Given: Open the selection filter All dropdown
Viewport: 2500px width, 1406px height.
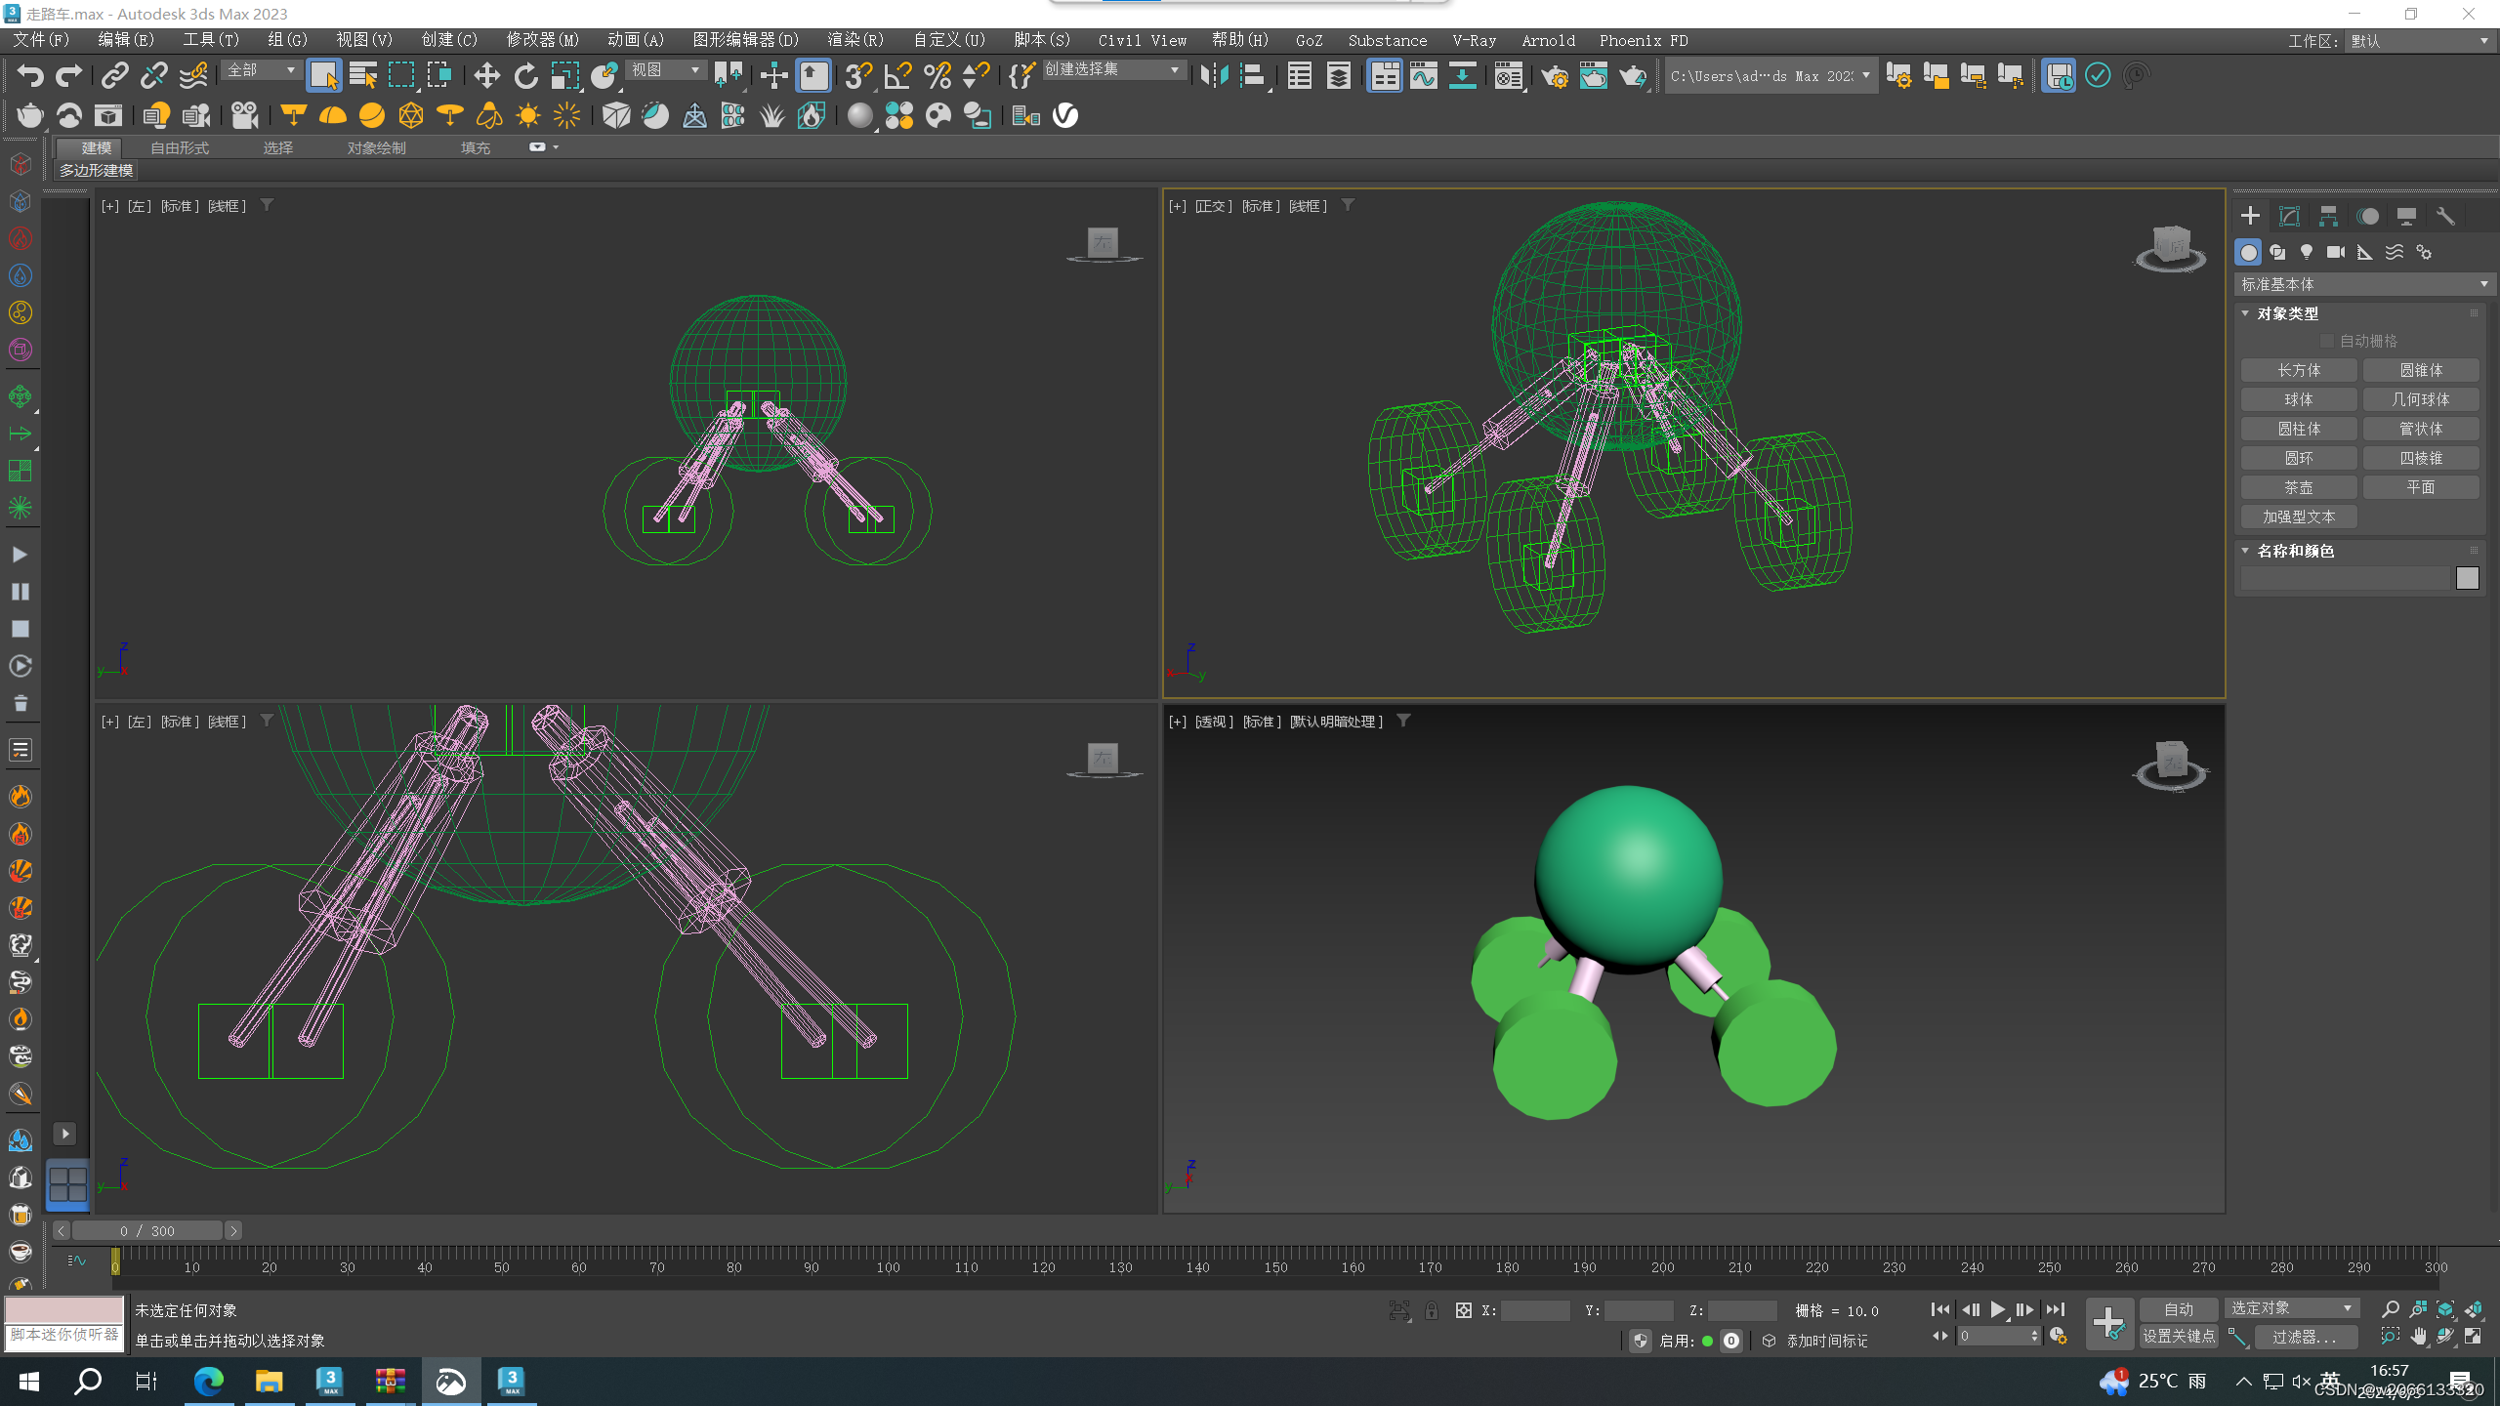Looking at the screenshot, I should pos(261,70).
